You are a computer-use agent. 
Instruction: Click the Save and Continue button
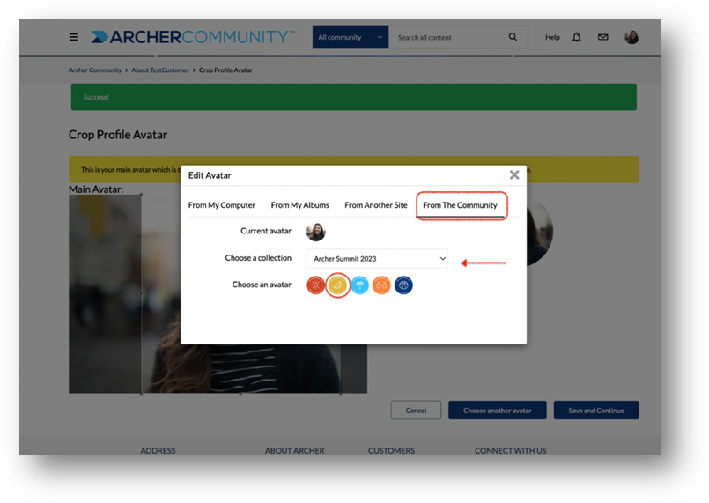(x=596, y=411)
